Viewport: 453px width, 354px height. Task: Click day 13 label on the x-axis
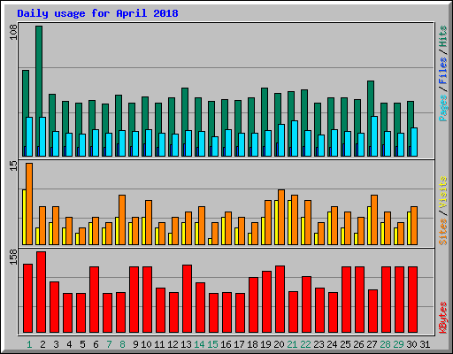(x=186, y=344)
